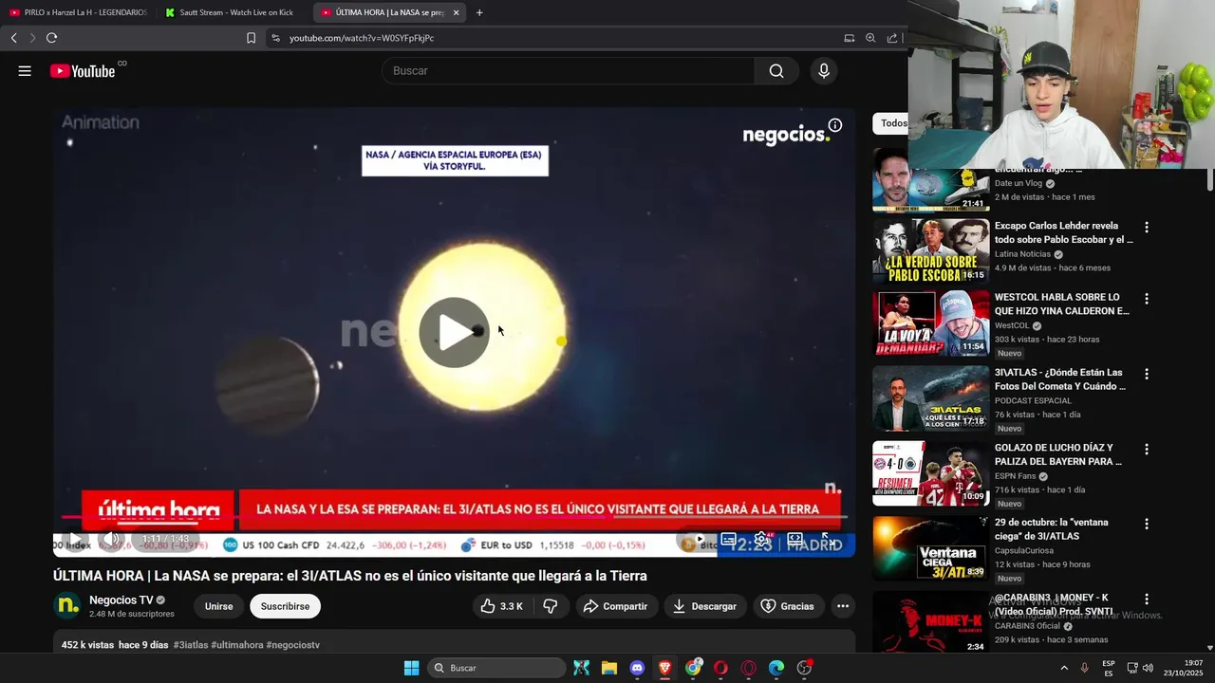The width and height of the screenshot is (1215, 683).
Task: Switch to PIRLO x Hanzel La H tab
Action: click(78, 12)
